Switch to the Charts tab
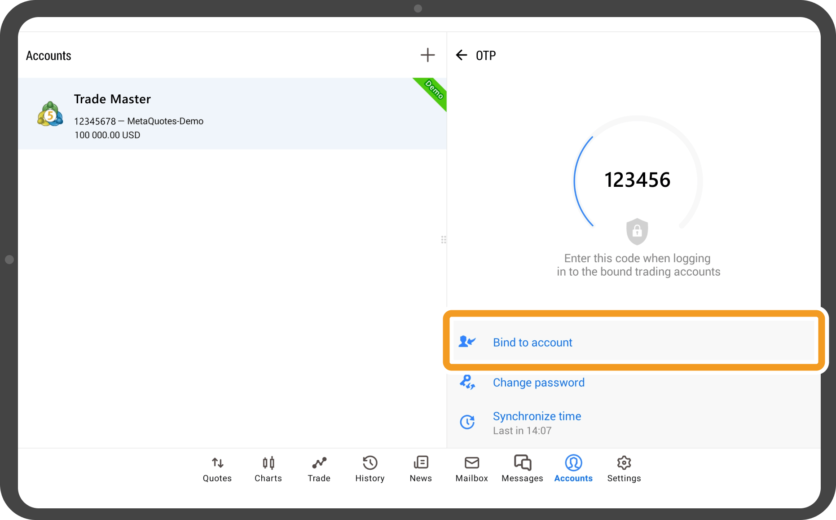Viewport: 836px width, 520px height. coord(268,469)
